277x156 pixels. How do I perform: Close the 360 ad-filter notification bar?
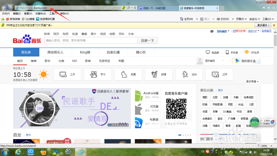[x=274, y=25]
